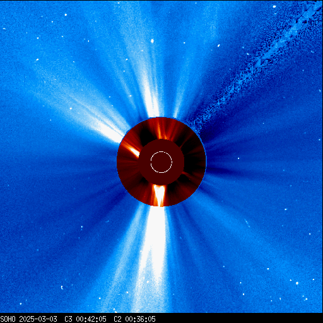
Task: Select the C3 00:42:05 timestamp
Action: point(85,319)
